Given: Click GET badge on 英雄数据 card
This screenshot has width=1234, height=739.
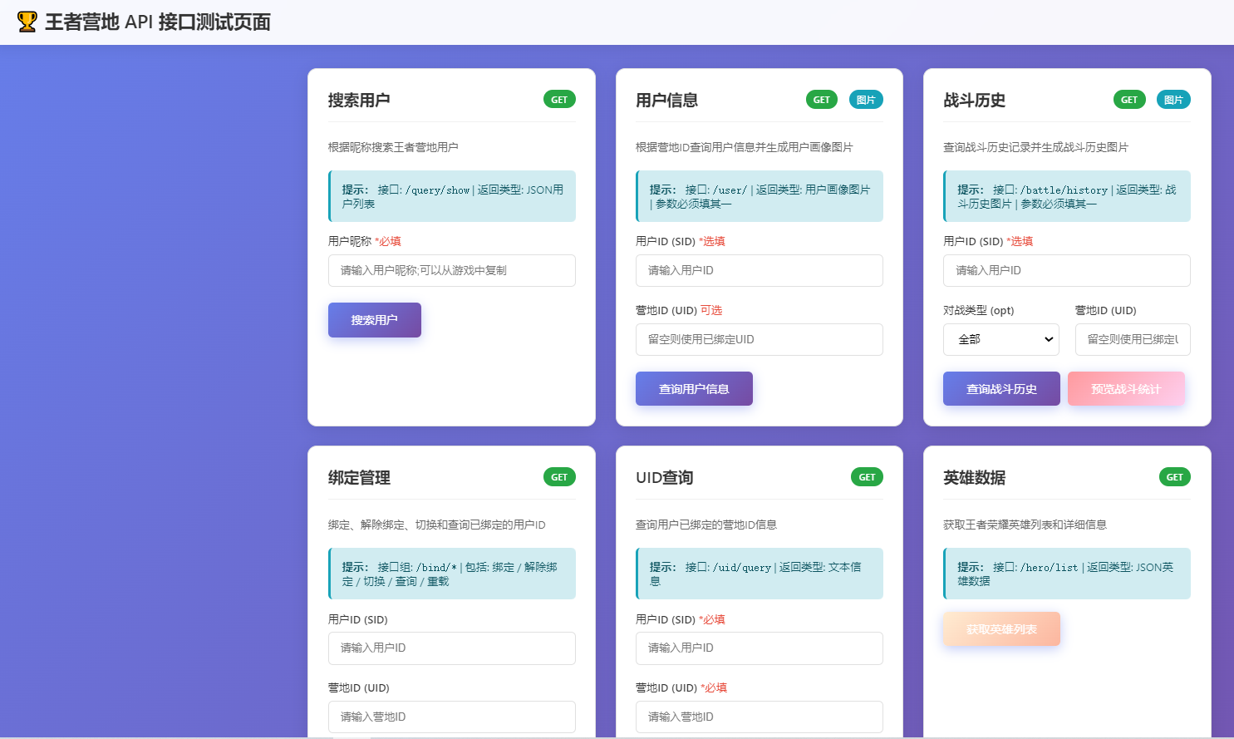Looking at the screenshot, I should tap(1174, 477).
